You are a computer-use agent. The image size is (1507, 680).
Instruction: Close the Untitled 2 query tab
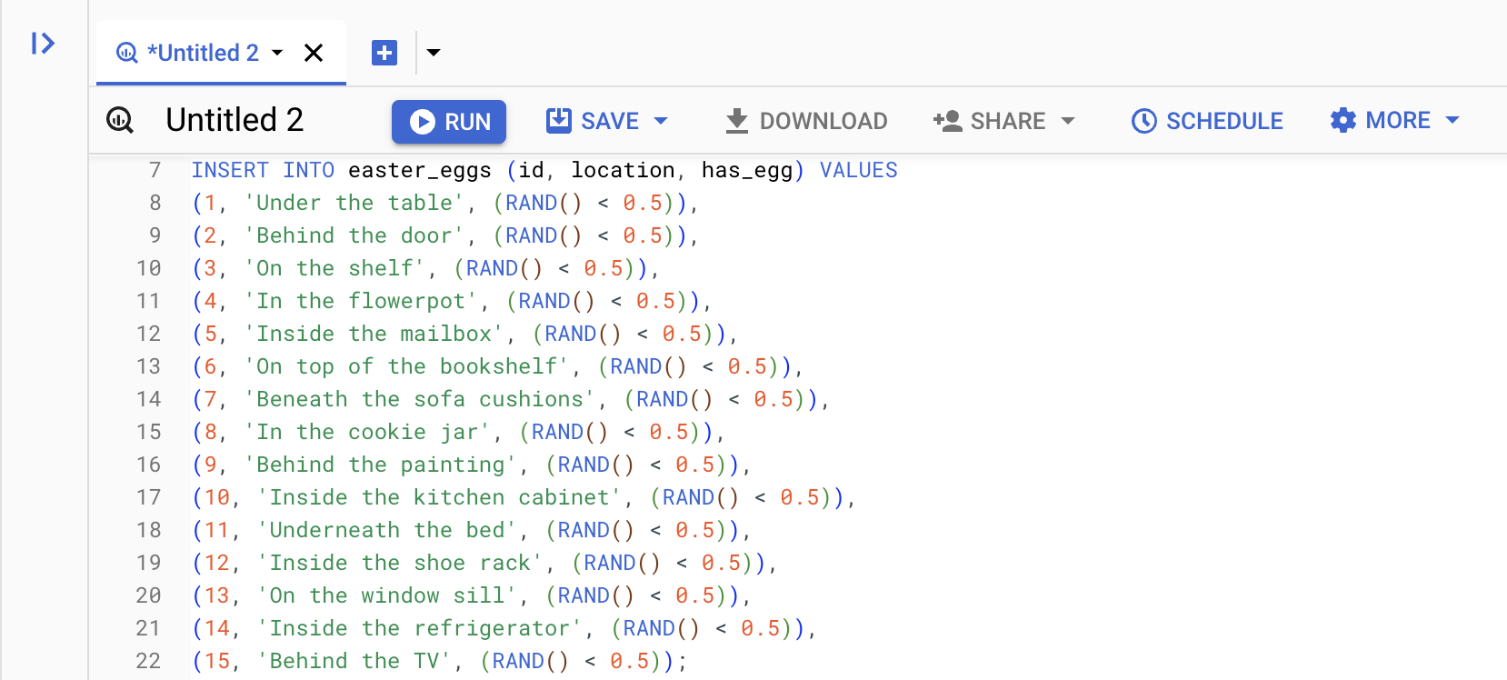[x=314, y=53]
